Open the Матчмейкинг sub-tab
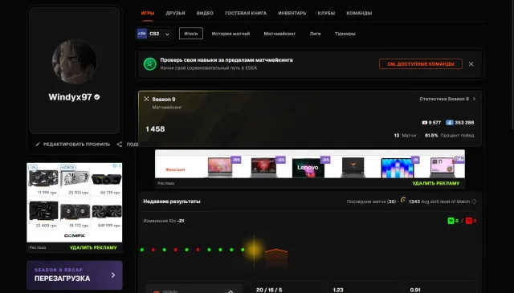514x293 pixels. click(279, 34)
